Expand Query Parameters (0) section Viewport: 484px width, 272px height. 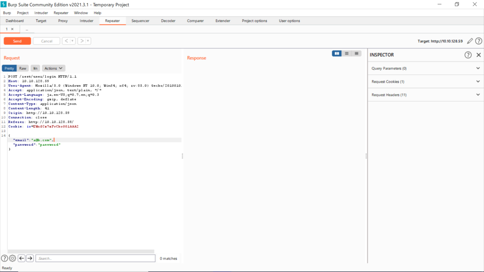pyautogui.click(x=426, y=69)
